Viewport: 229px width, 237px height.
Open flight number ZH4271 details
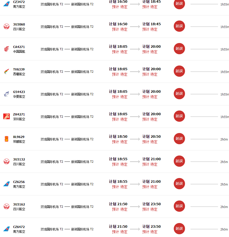click(19, 114)
